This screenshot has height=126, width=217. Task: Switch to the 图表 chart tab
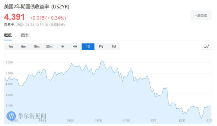(25, 35)
